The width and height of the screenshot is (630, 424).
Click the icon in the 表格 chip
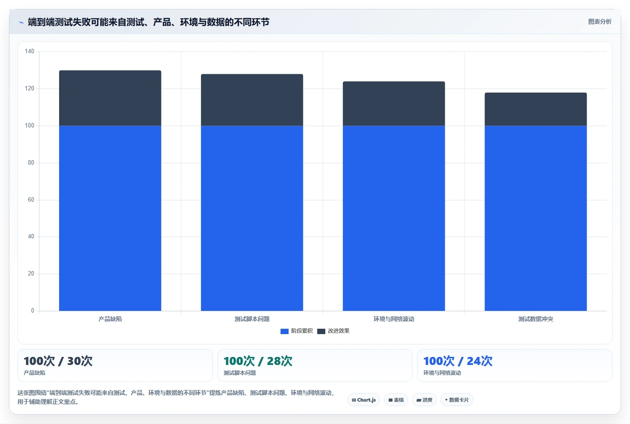point(391,400)
